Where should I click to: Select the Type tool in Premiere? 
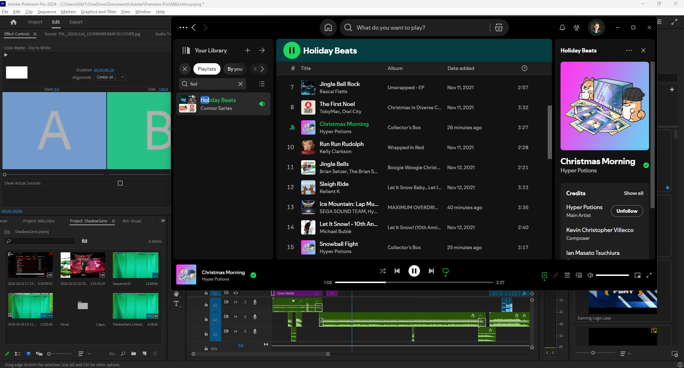(x=176, y=304)
